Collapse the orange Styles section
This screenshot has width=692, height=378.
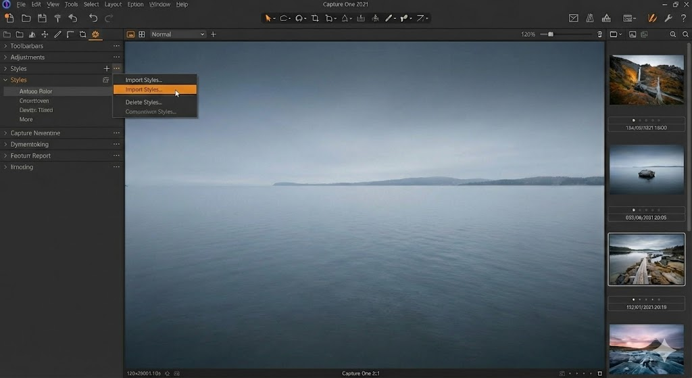point(5,80)
